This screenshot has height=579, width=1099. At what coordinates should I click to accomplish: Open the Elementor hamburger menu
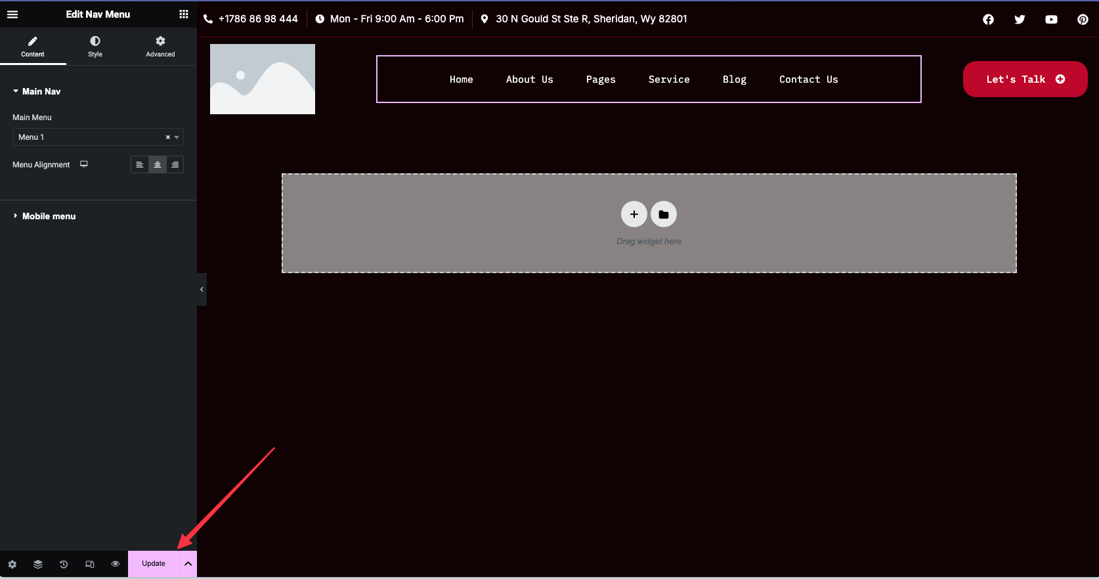click(12, 14)
